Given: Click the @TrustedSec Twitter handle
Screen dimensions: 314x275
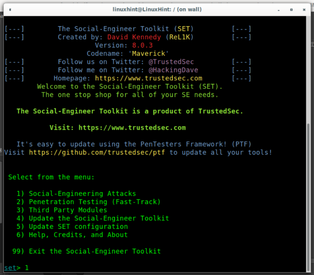Looking at the screenshot, I should click(x=171, y=62).
